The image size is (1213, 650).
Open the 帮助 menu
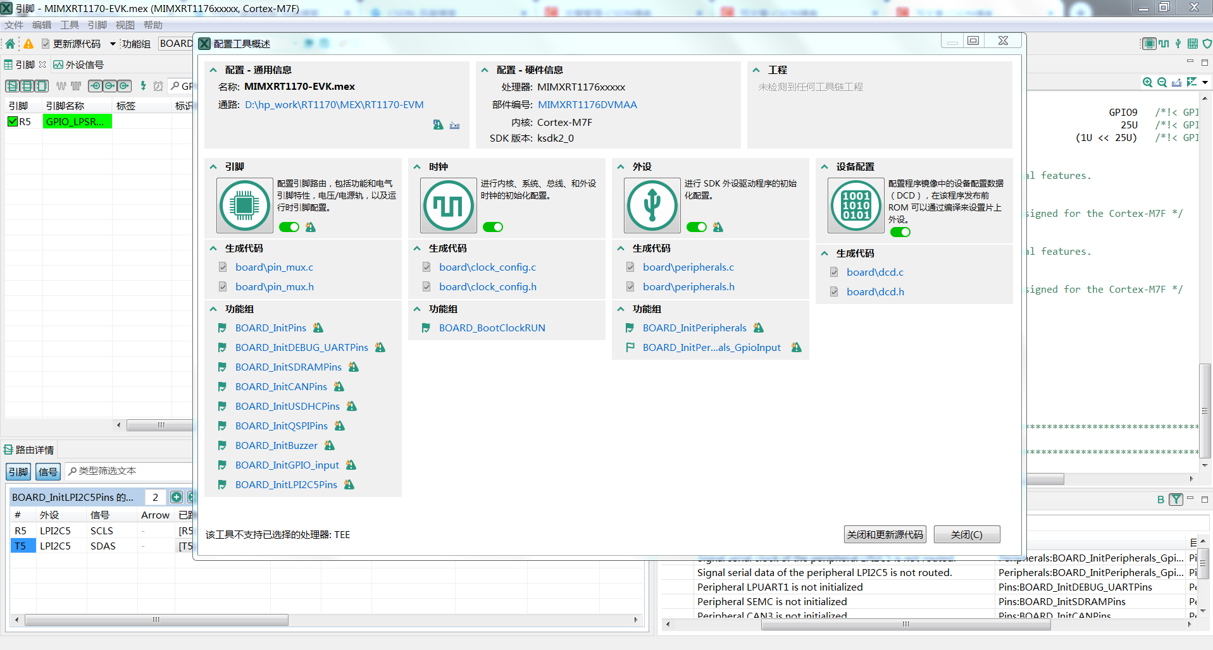click(153, 25)
